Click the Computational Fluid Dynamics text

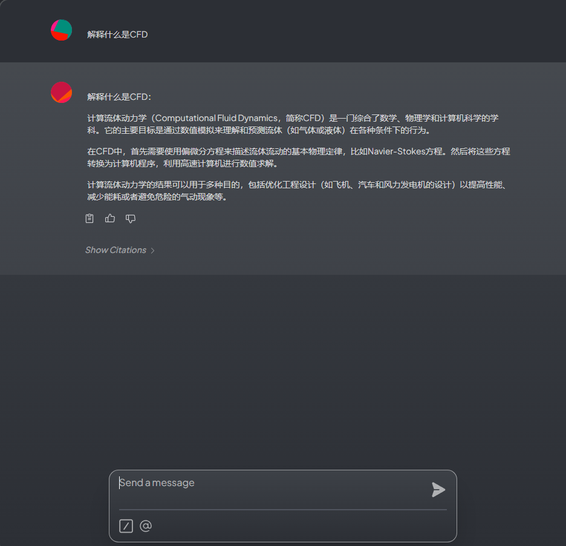tap(216, 118)
